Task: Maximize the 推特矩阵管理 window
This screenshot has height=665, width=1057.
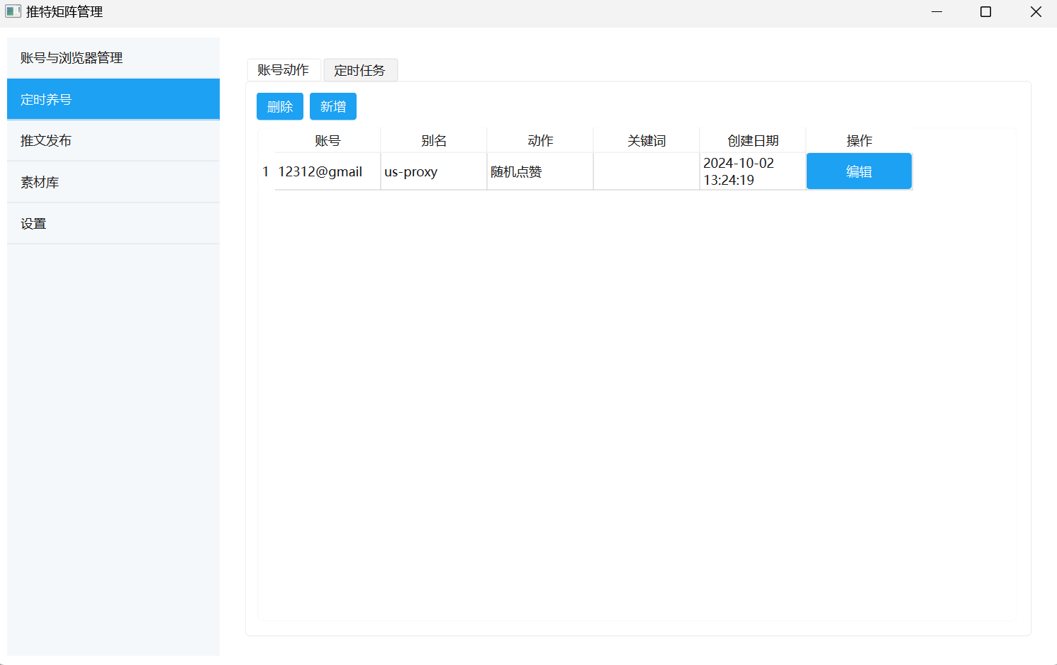Action: tap(985, 12)
